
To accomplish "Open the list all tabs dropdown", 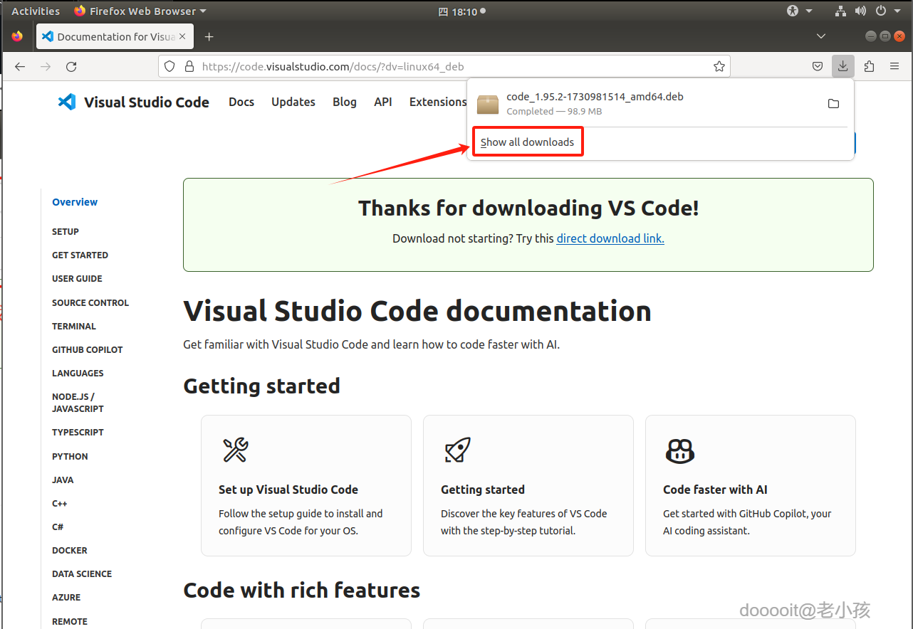I will (x=821, y=36).
